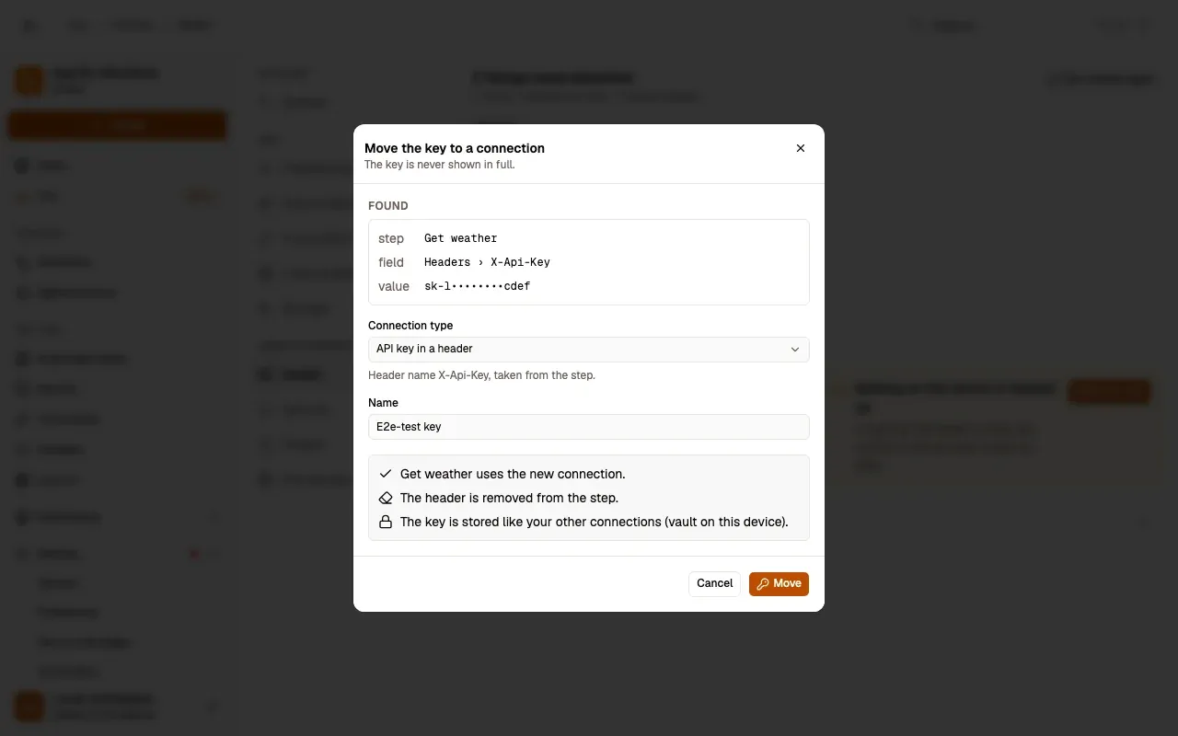Click the 'Get weather' step value

[460, 238]
